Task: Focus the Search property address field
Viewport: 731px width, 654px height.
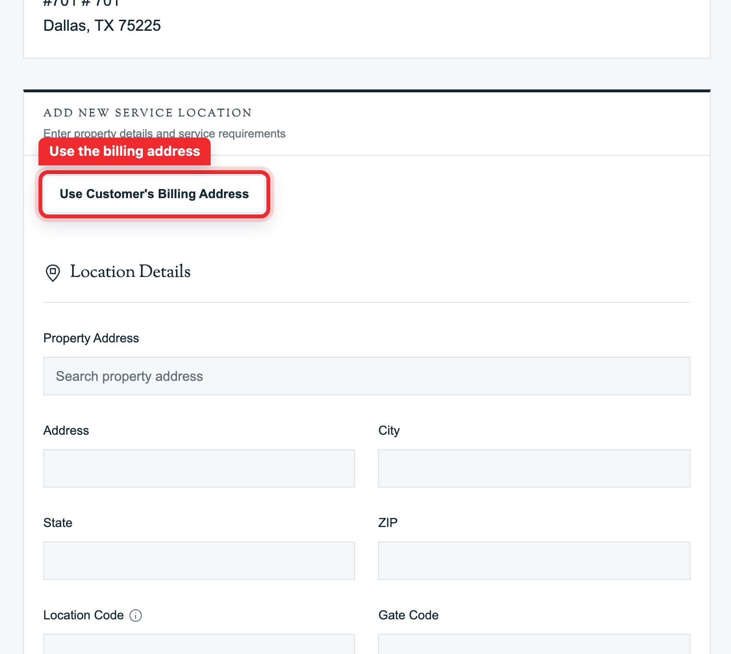Action: (366, 376)
